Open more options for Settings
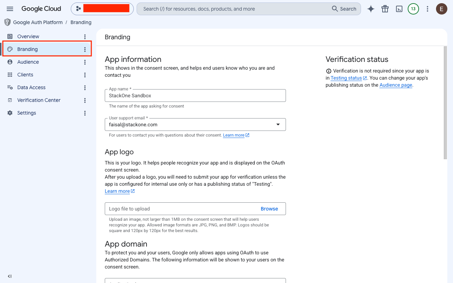The width and height of the screenshot is (453, 283). [x=85, y=113]
